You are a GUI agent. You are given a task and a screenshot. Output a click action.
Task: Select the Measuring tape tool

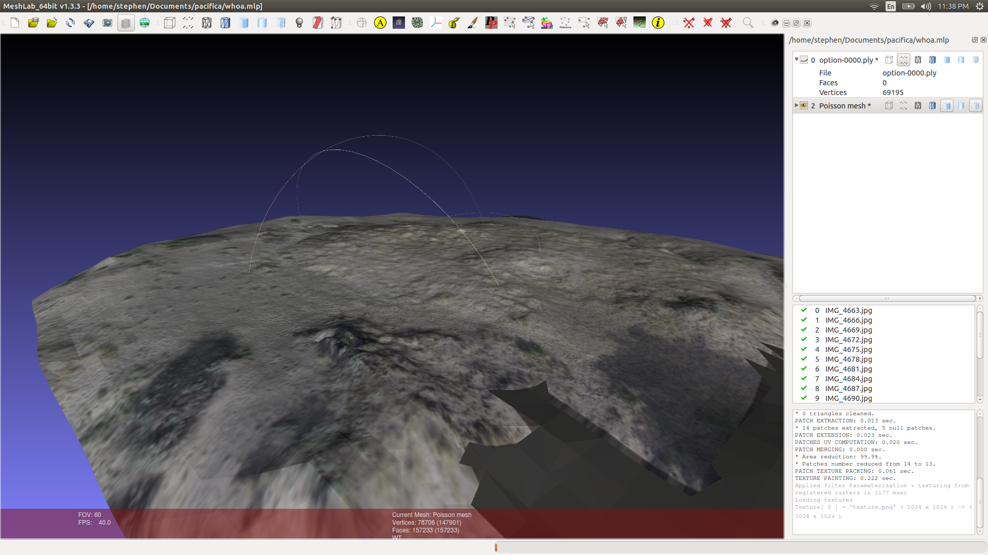[x=454, y=23]
